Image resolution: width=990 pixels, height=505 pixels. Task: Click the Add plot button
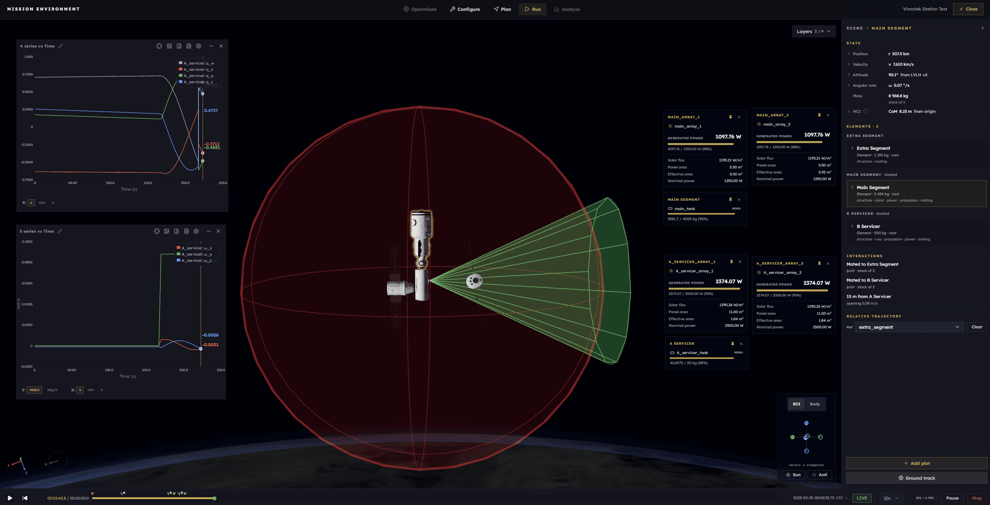[x=916, y=463]
